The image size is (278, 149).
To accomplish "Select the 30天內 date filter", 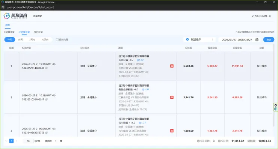I will pos(45,39).
